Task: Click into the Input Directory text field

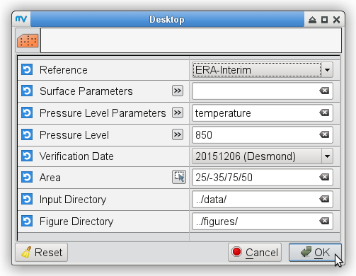Action: [255, 200]
